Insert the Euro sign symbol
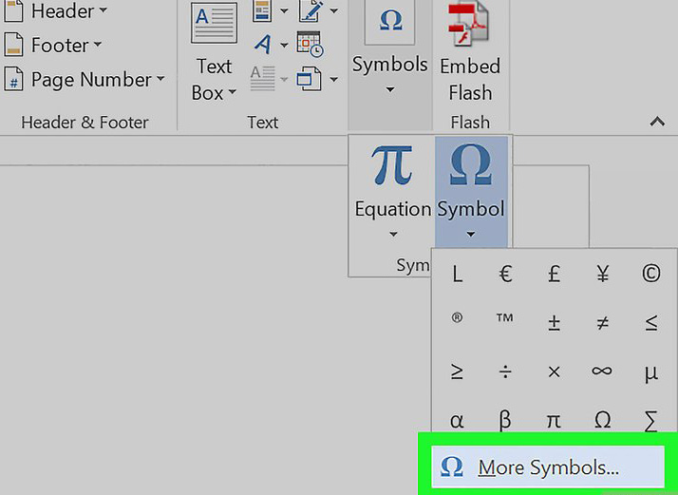The image size is (678, 495). [505, 274]
